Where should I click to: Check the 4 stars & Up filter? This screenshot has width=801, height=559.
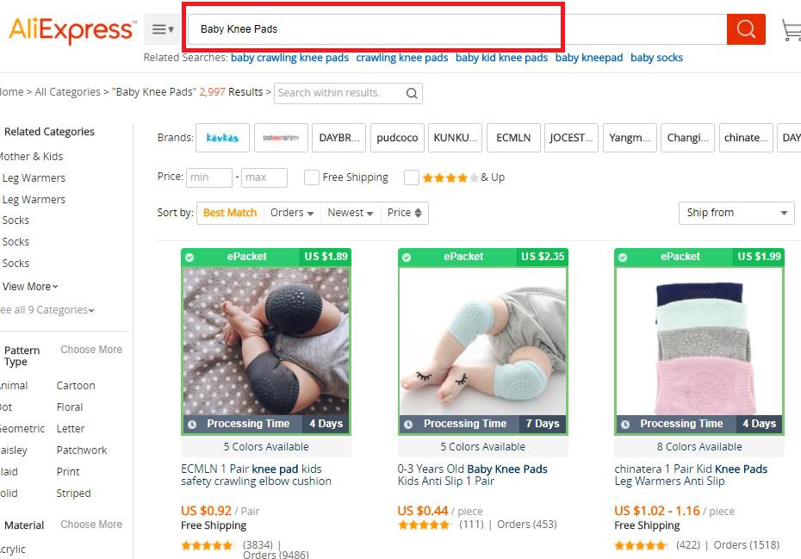[411, 177]
